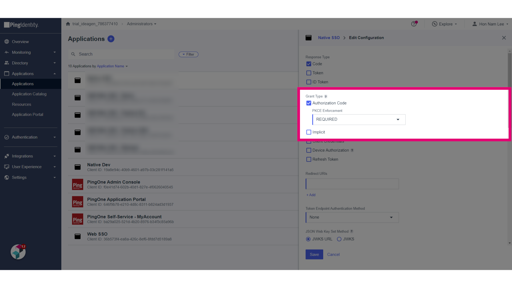Check the ID Token response type
This screenshot has width=512, height=288.
[309, 82]
